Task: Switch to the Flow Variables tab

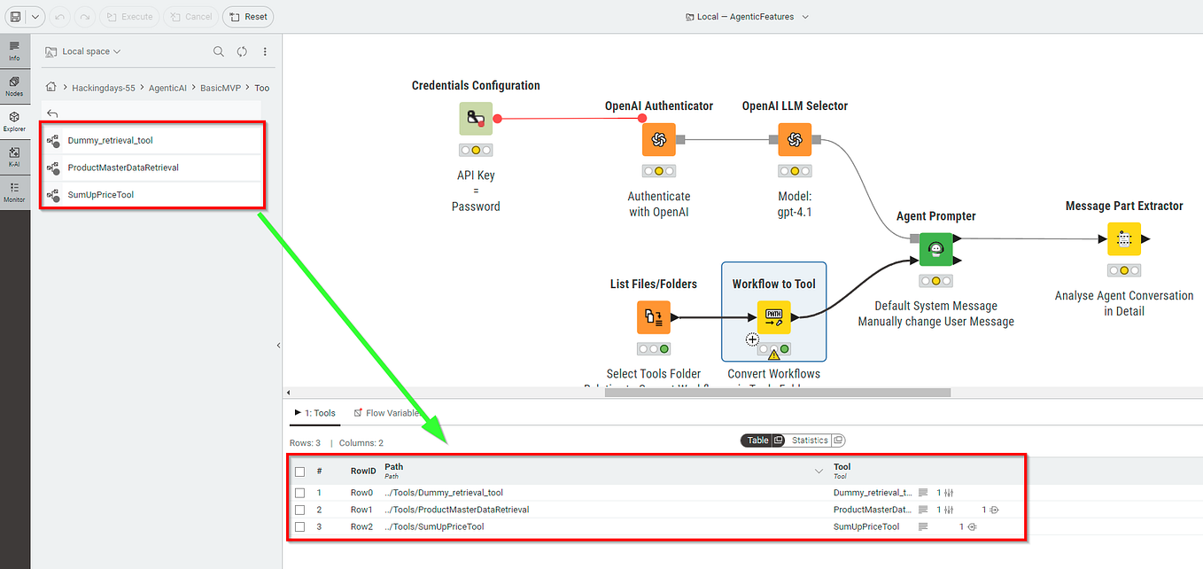Action: (387, 412)
